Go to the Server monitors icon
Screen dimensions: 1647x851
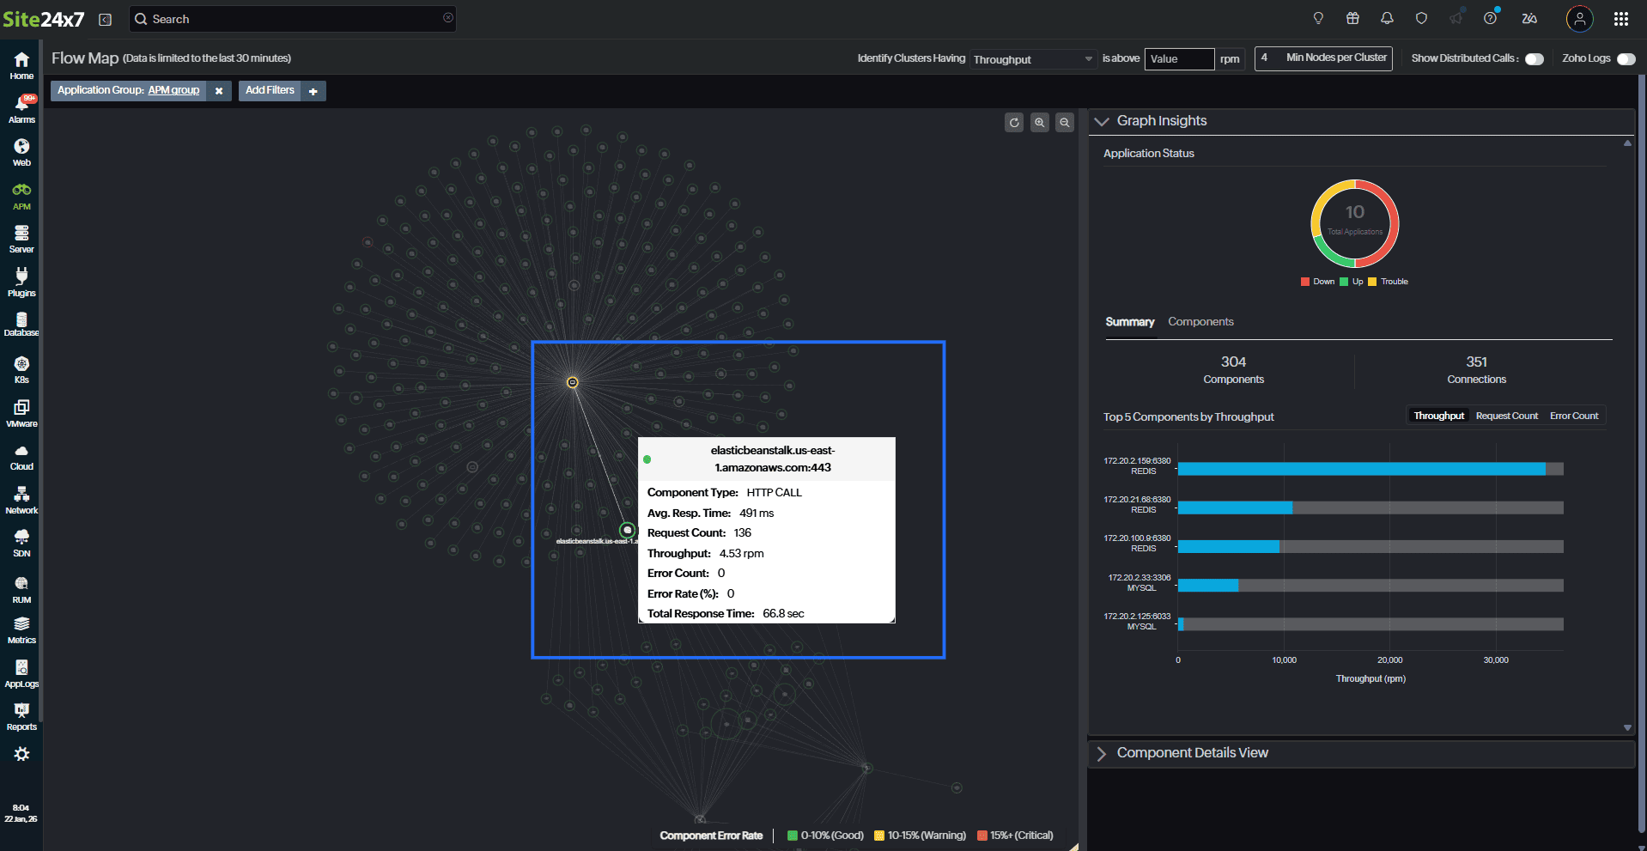(x=21, y=238)
